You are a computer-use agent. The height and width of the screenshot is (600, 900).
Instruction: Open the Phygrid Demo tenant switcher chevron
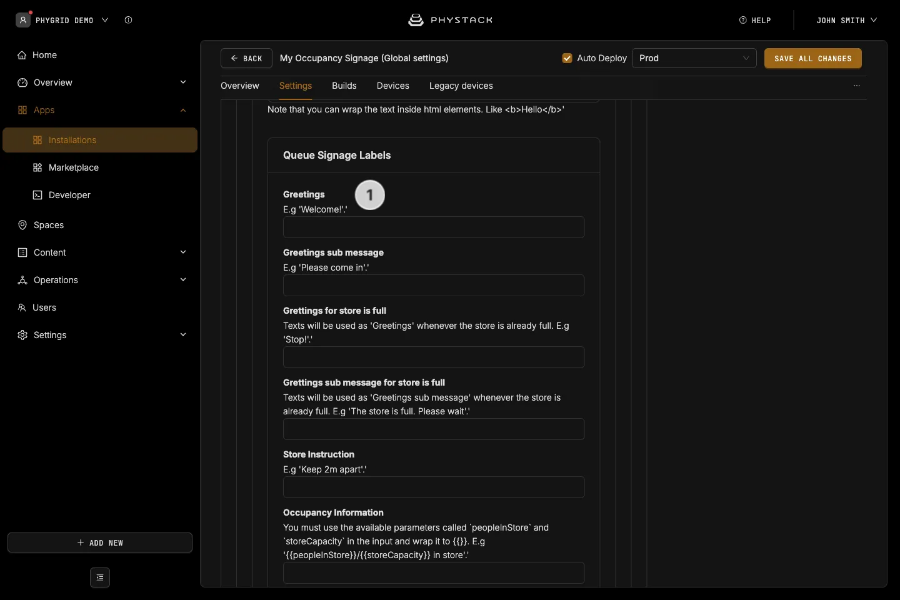pos(105,20)
